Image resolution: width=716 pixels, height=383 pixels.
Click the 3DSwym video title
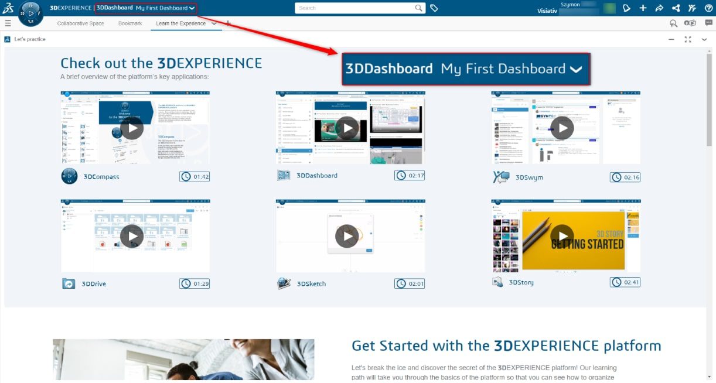[529, 177]
